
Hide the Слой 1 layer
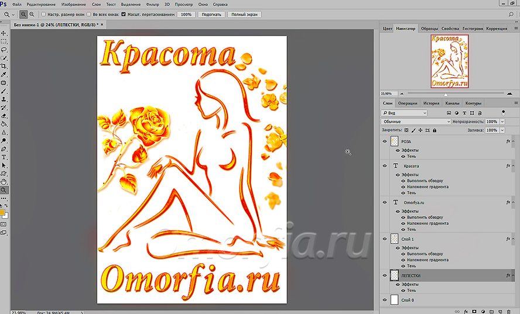point(385,239)
